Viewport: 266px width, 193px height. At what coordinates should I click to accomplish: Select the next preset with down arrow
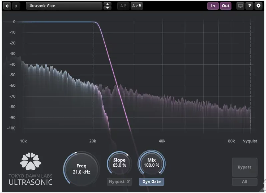(x=107, y=8)
